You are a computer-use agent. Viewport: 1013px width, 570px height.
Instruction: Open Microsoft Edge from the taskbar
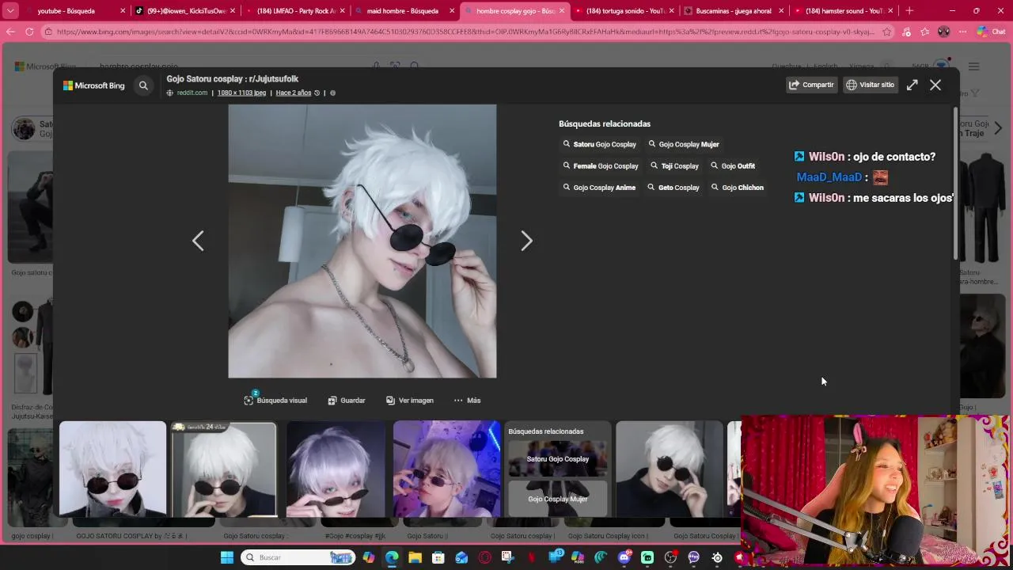pos(392,557)
